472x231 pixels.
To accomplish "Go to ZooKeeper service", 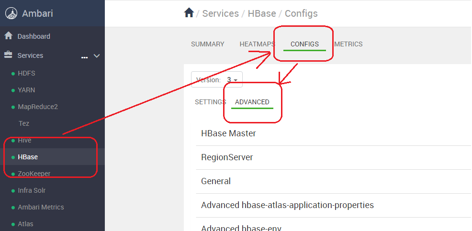I will [34, 174].
